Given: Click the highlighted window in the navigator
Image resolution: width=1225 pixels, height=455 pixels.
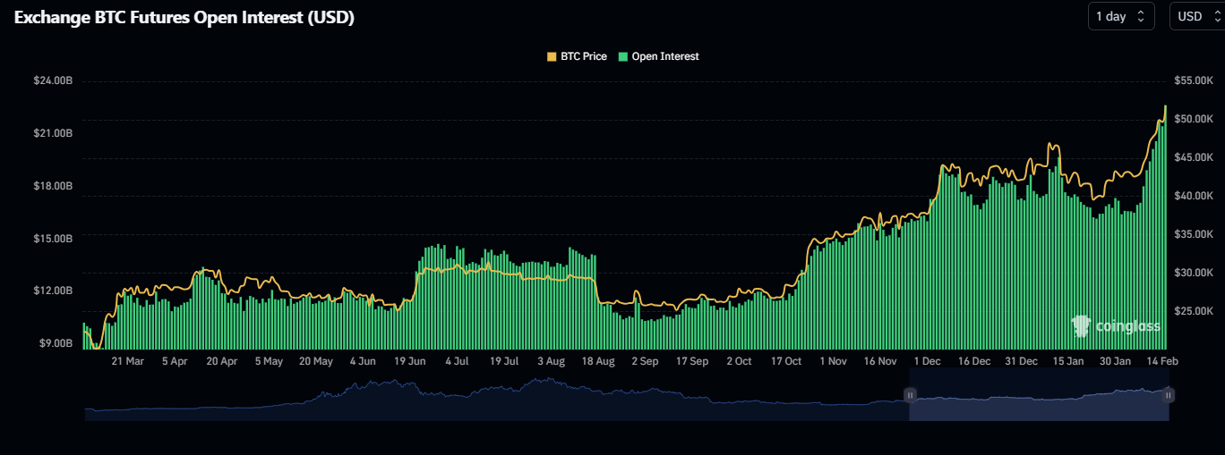Looking at the screenshot, I should pyautogui.click(x=1039, y=402).
